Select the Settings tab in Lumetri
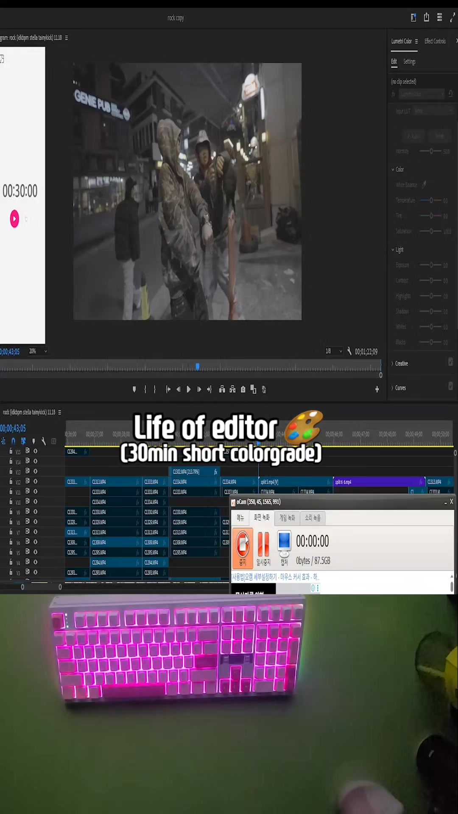 409,61
